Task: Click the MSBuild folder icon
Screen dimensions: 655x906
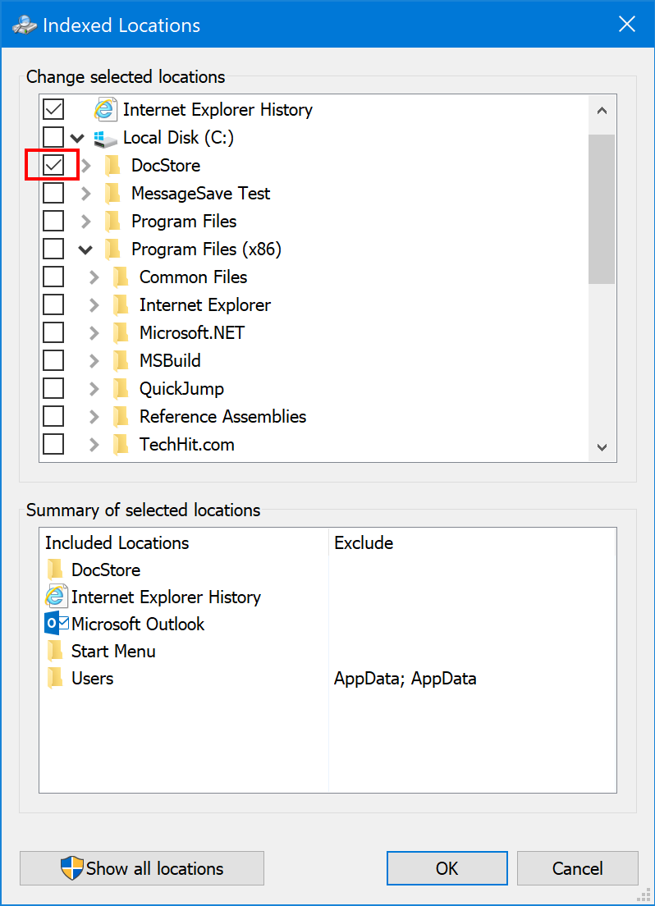Action: 120,361
